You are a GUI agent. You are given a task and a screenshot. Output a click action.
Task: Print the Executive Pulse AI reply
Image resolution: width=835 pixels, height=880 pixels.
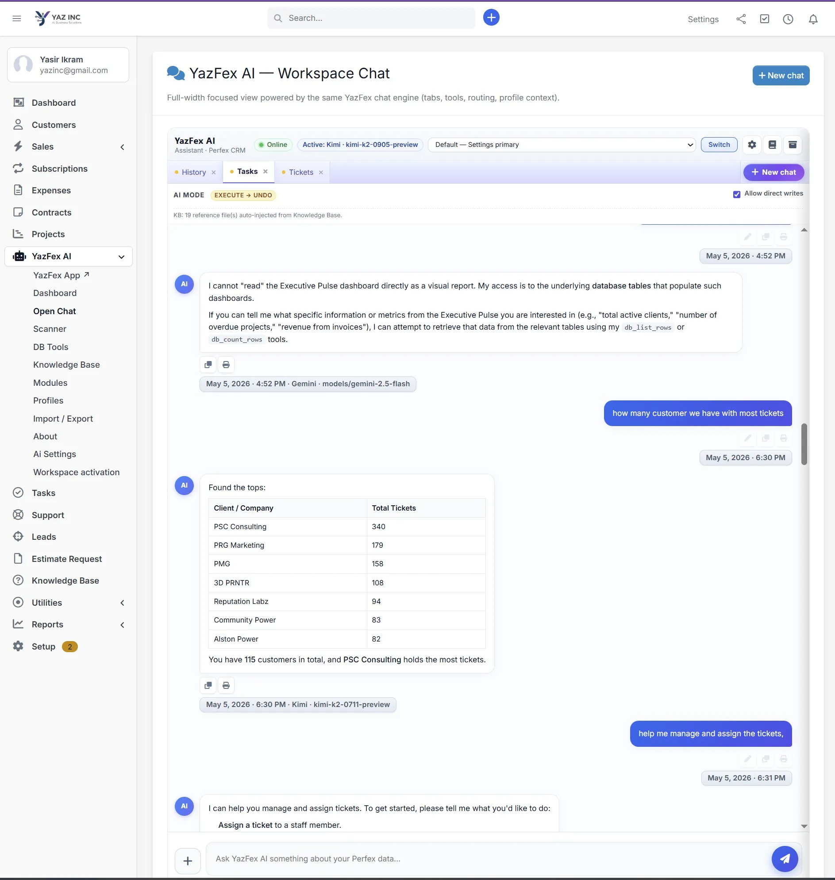226,365
